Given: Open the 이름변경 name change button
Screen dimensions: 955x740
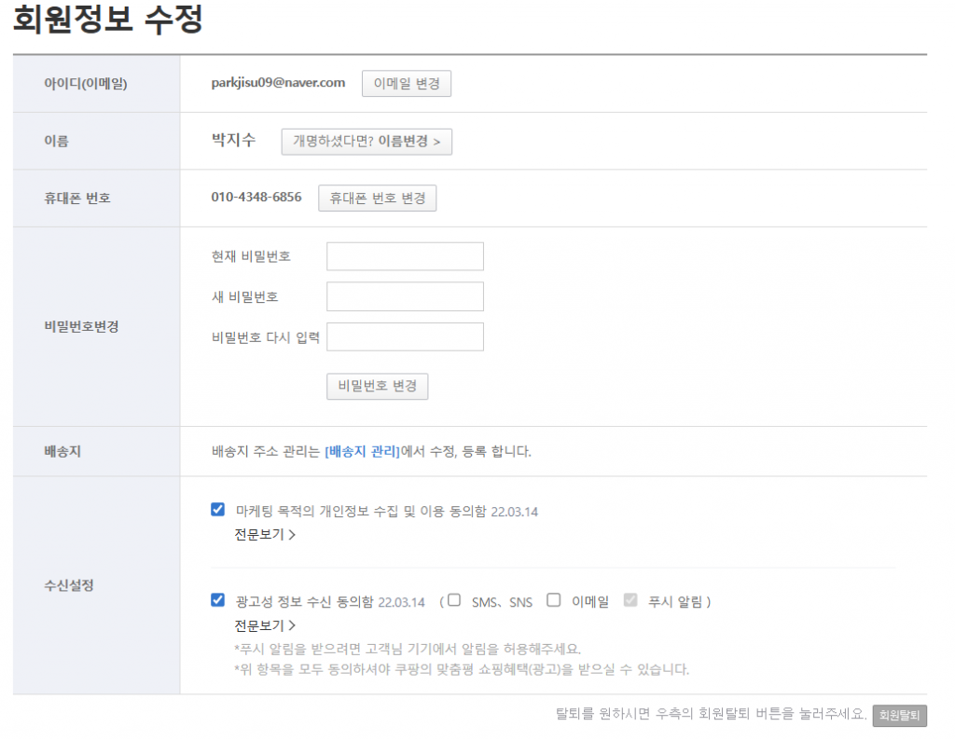Looking at the screenshot, I should click(x=367, y=142).
